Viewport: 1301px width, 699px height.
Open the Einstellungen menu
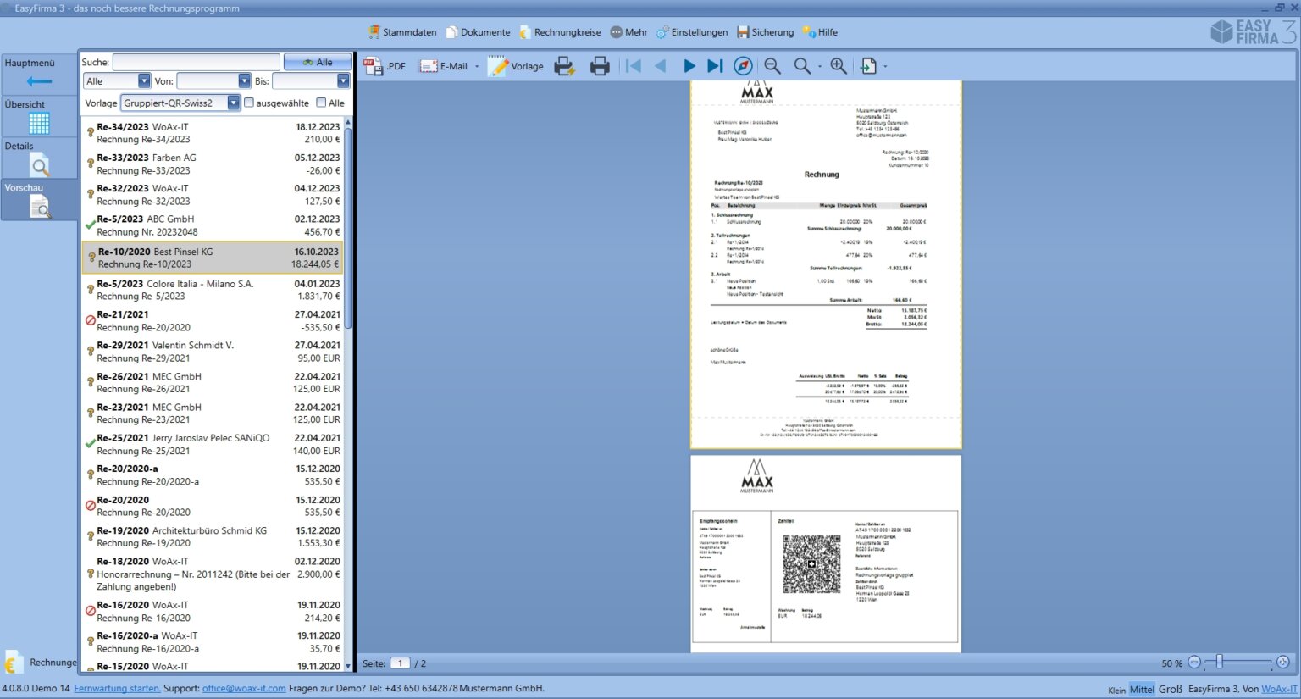tap(691, 32)
